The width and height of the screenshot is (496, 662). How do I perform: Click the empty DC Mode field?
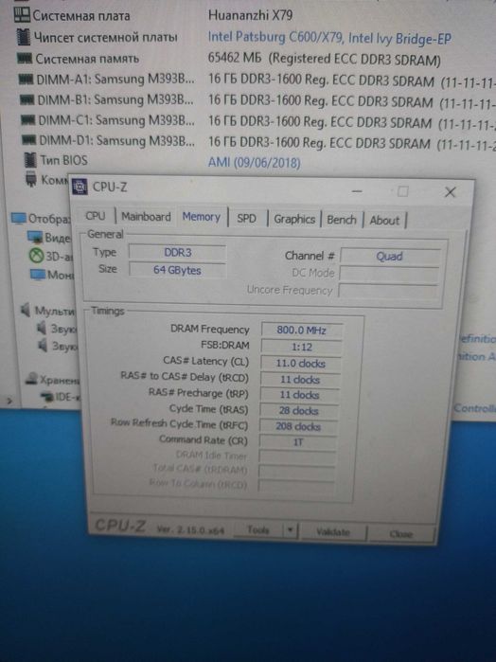coord(389,274)
